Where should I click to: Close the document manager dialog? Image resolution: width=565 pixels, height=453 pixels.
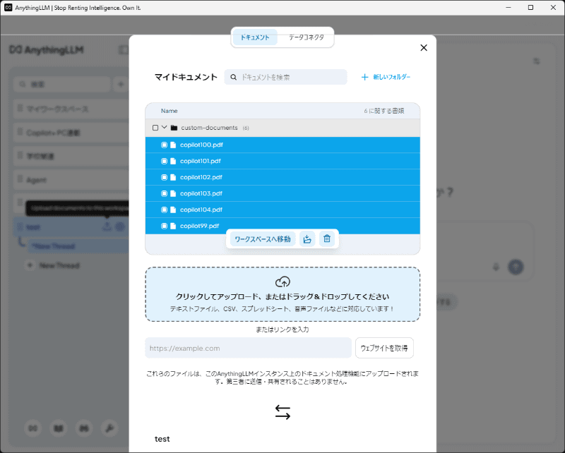coord(424,48)
